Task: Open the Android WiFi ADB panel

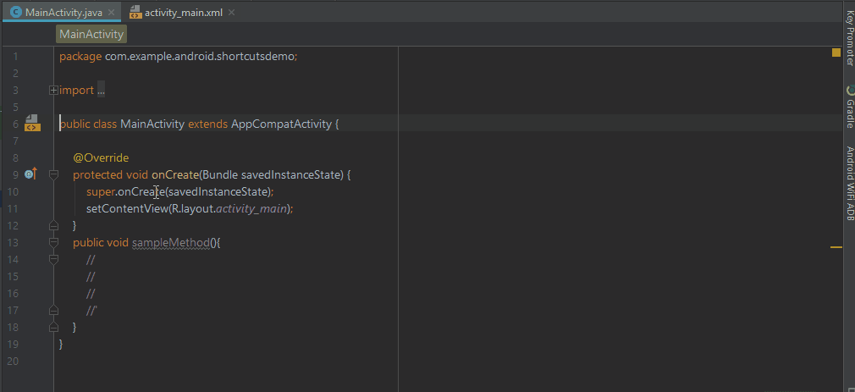Action: point(849,184)
